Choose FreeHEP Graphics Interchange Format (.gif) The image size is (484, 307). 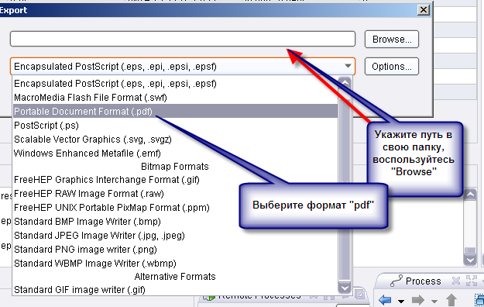pyautogui.click(x=175, y=180)
